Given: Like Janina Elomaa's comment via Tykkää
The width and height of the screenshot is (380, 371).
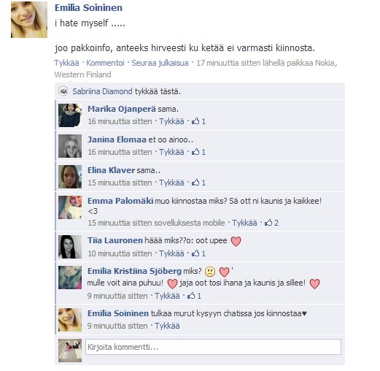Looking at the screenshot, I should tap(171, 152).
